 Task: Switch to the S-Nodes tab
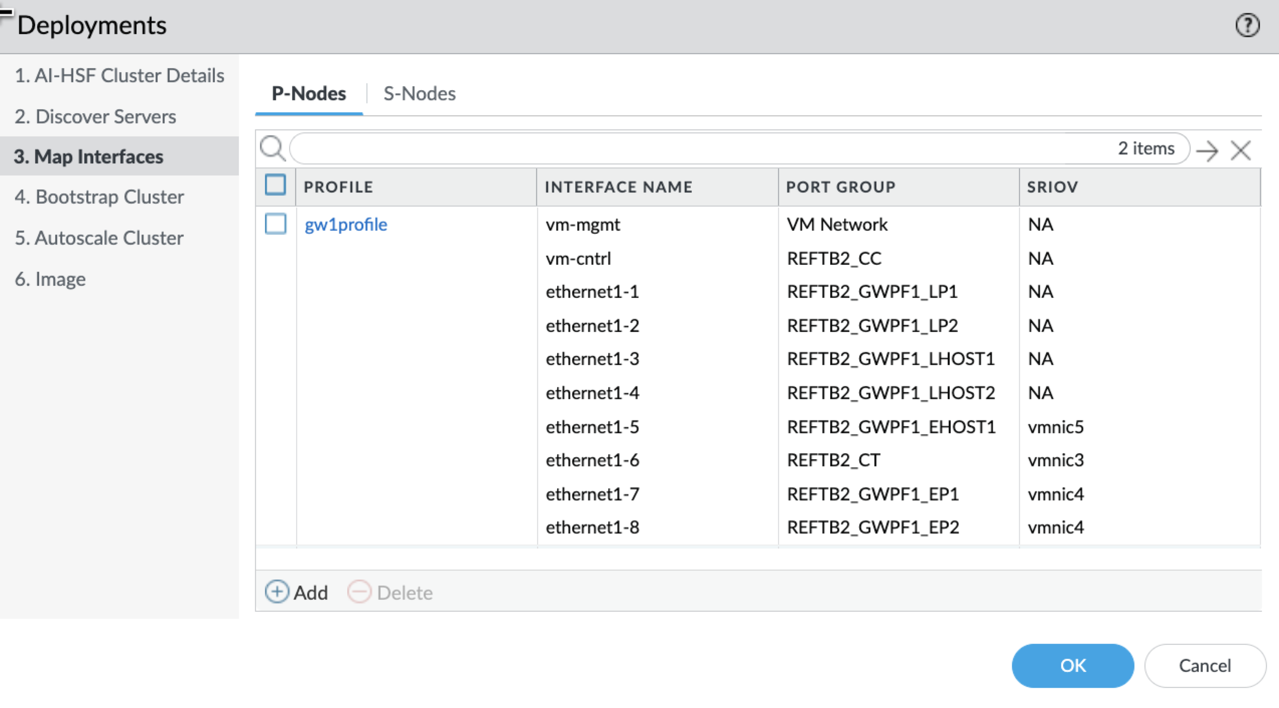(x=419, y=94)
